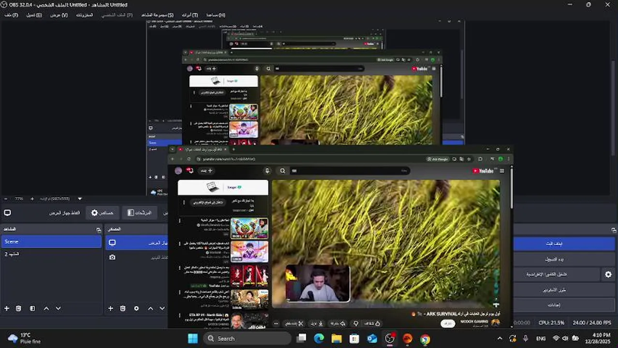Screen dimensions: 618x348
Task: Remove selected source using trash icon
Action: [x=123, y=308]
